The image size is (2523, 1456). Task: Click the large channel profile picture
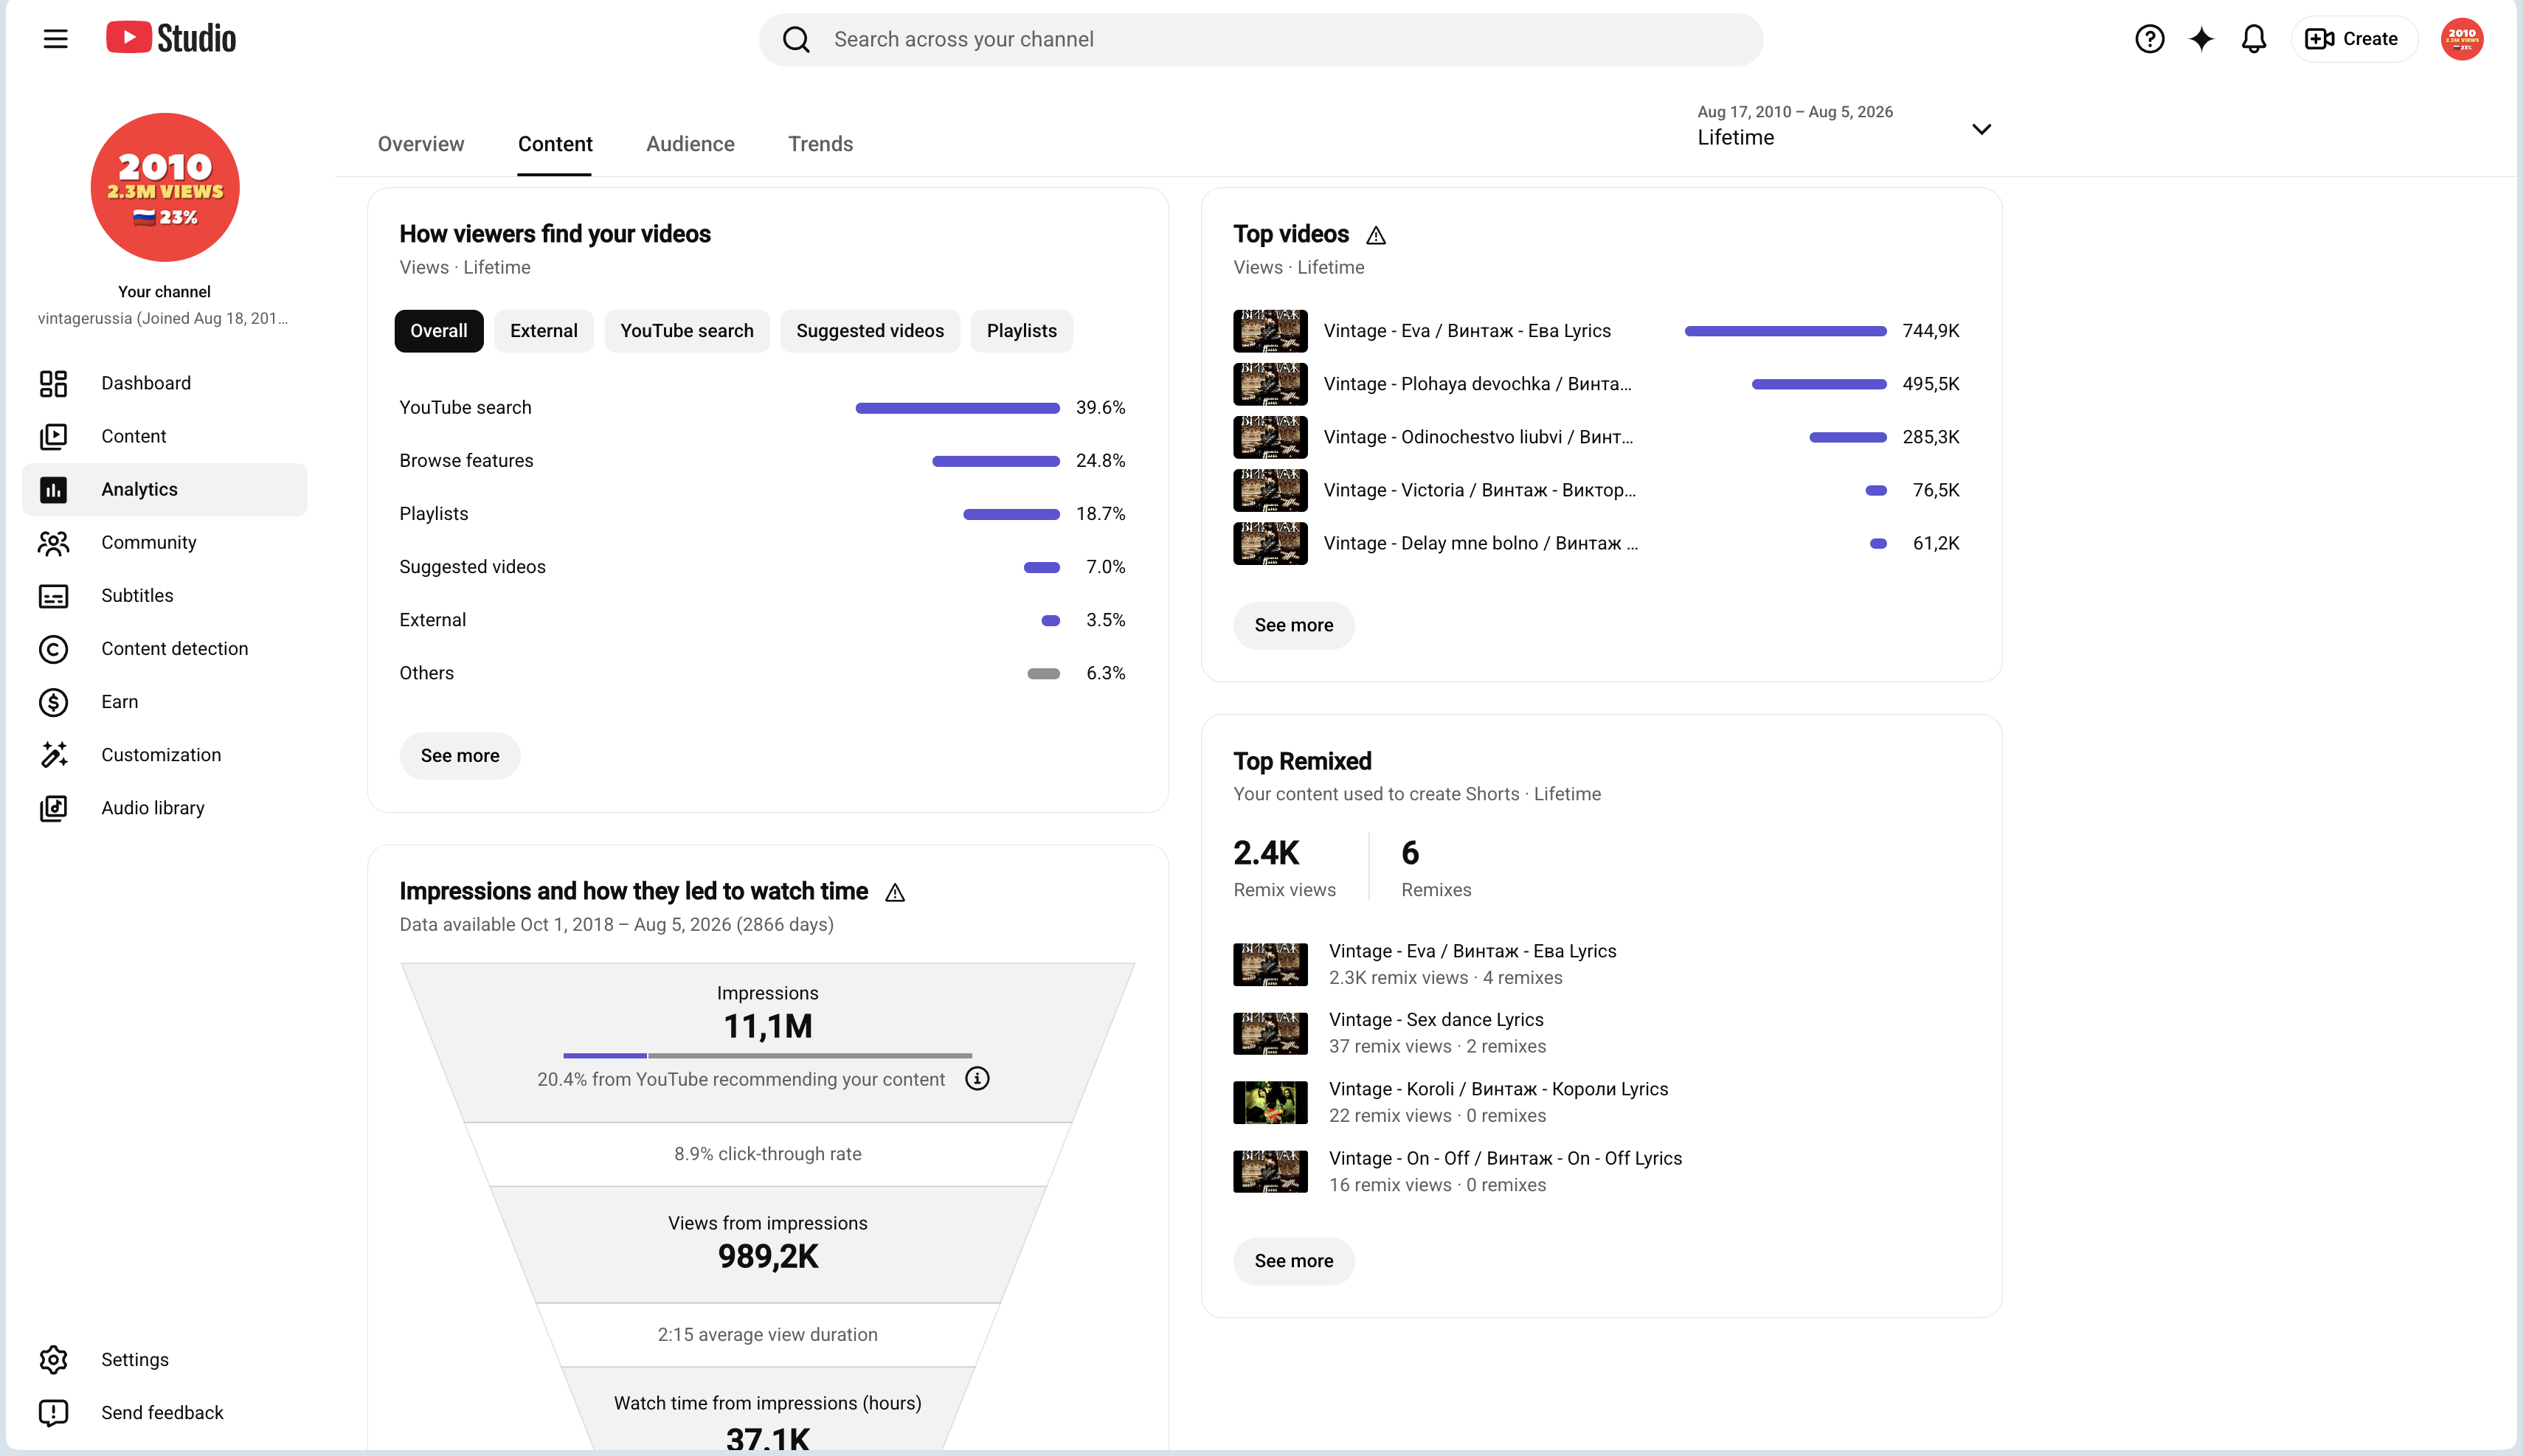[x=165, y=187]
